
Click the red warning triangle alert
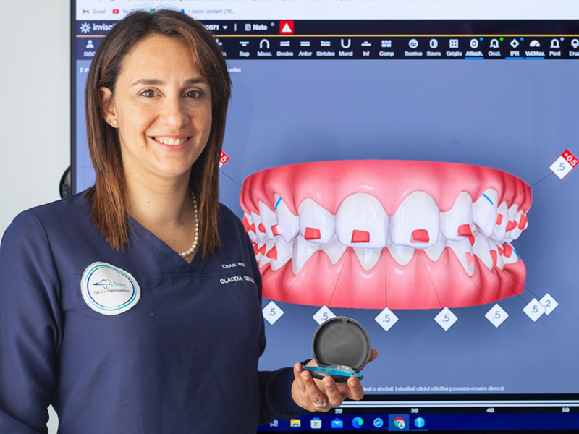[x=287, y=27]
